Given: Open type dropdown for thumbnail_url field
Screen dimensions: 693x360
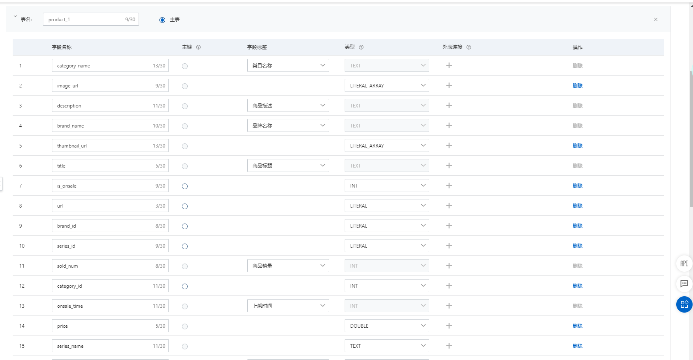Looking at the screenshot, I should point(386,146).
